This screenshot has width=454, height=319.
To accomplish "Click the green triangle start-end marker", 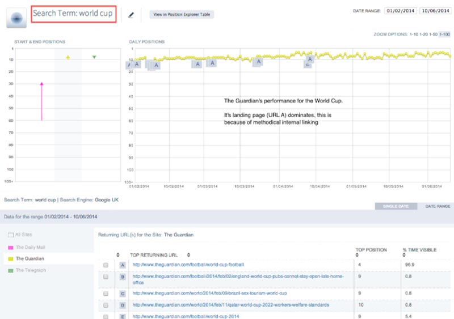I will [94, 57].
